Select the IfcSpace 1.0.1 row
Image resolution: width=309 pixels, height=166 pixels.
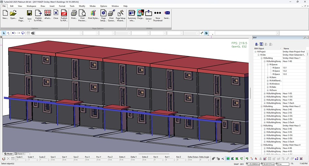[x=280, y=68]
